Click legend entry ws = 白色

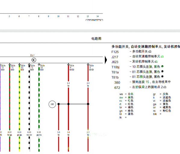pos(126,94)
